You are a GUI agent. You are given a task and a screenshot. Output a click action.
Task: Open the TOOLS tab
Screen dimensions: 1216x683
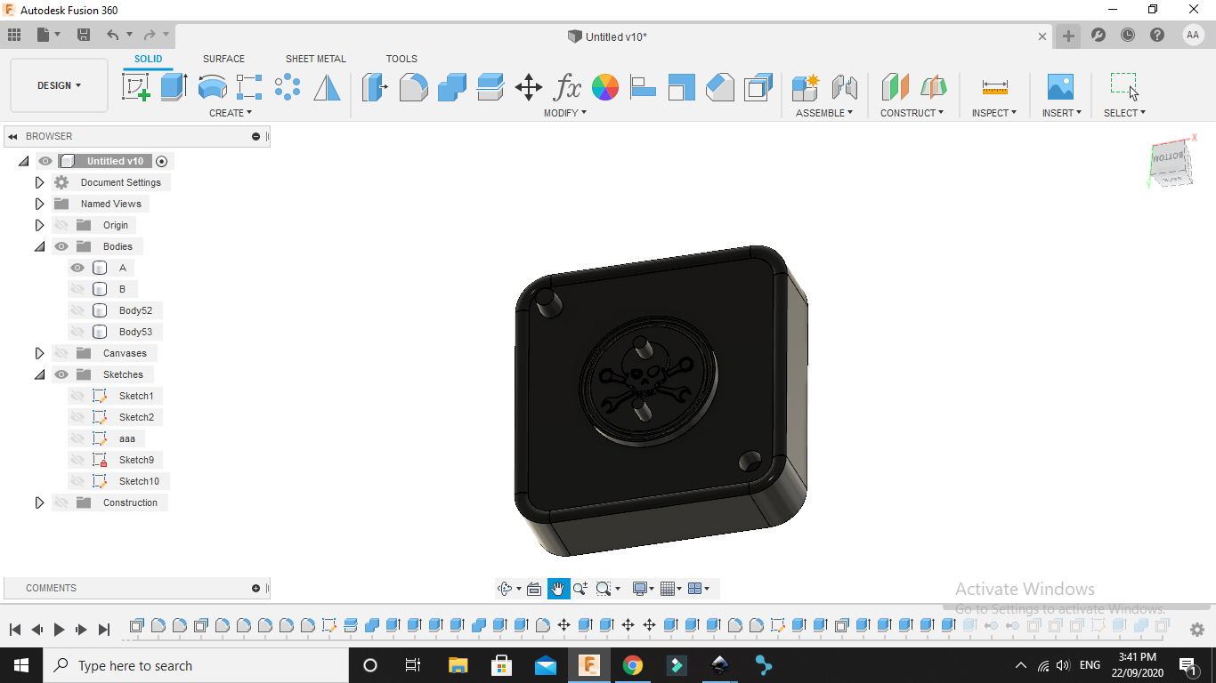(401, 59)
